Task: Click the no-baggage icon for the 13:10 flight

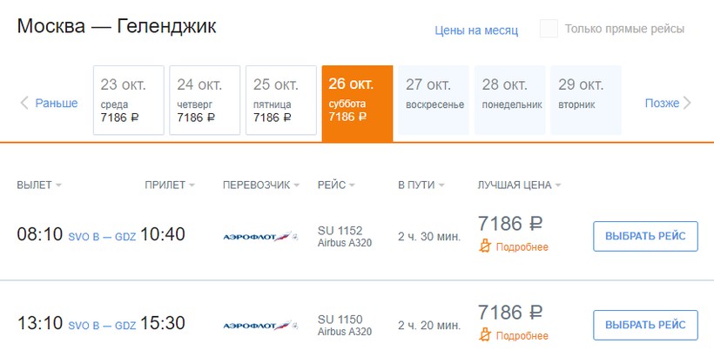Action: point(486,336)
